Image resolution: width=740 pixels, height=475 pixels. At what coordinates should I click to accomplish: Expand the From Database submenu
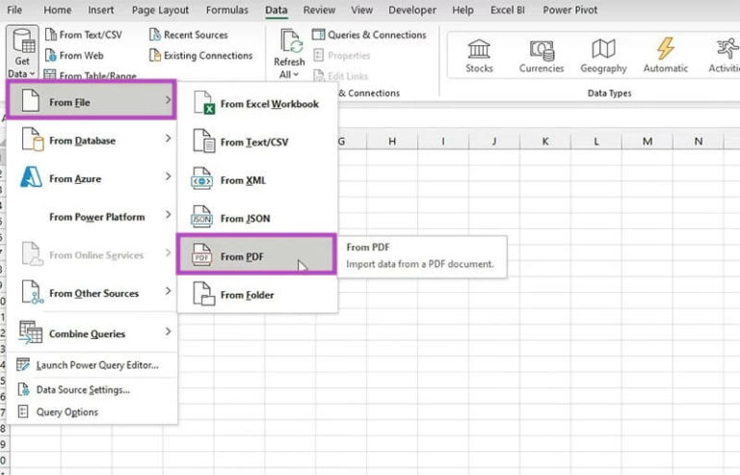click(x=92, y=141)
